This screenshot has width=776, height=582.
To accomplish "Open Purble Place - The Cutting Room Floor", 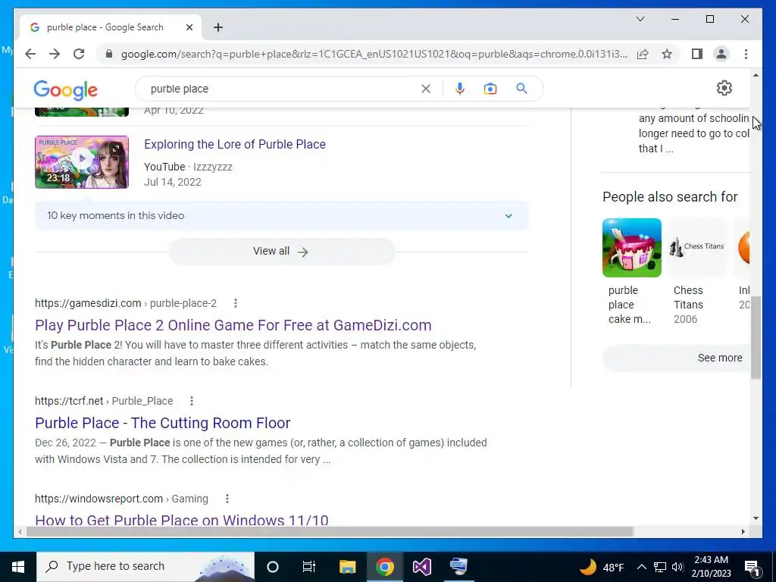I will [162, 423].
